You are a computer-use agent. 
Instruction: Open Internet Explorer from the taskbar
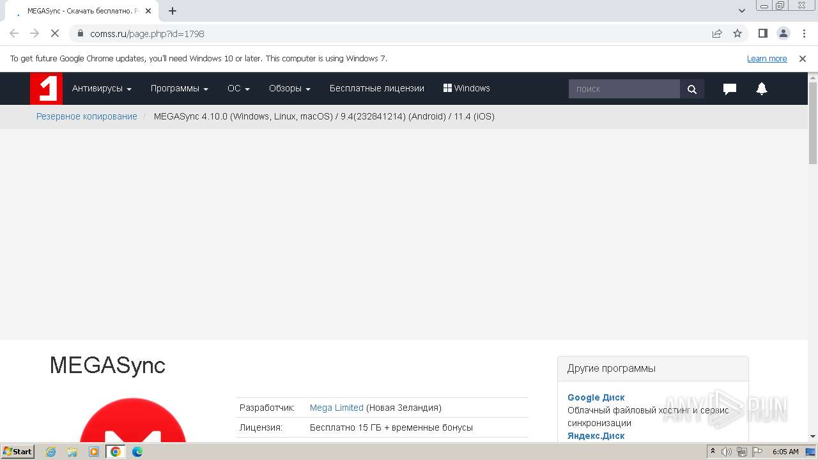51,452
